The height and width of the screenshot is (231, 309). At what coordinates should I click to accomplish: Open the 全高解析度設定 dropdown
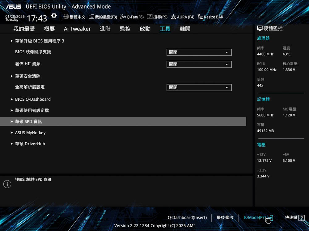point(199,87)
